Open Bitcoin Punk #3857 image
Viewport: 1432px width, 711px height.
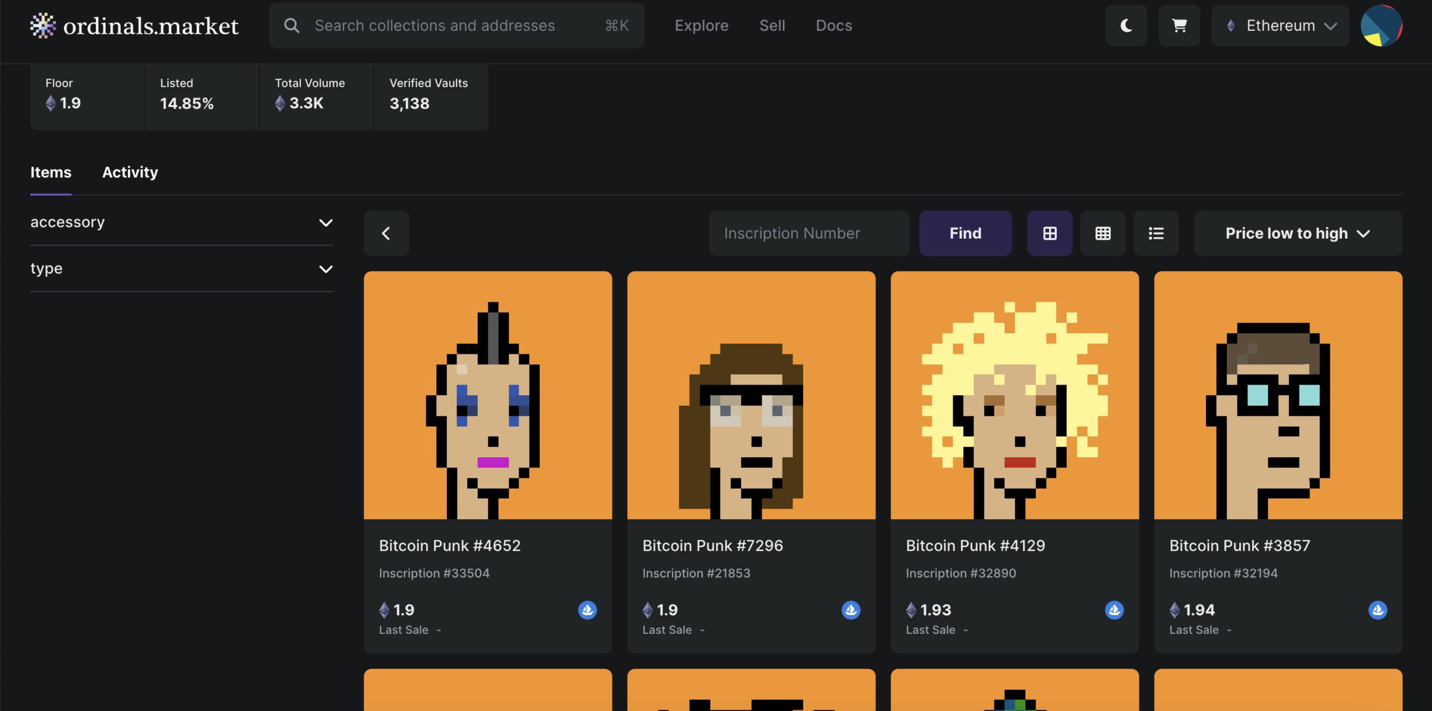1278,395
